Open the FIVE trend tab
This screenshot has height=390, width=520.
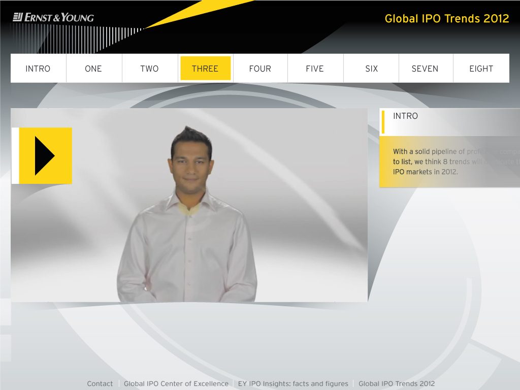pyautogui.click(x=315, y=69)
